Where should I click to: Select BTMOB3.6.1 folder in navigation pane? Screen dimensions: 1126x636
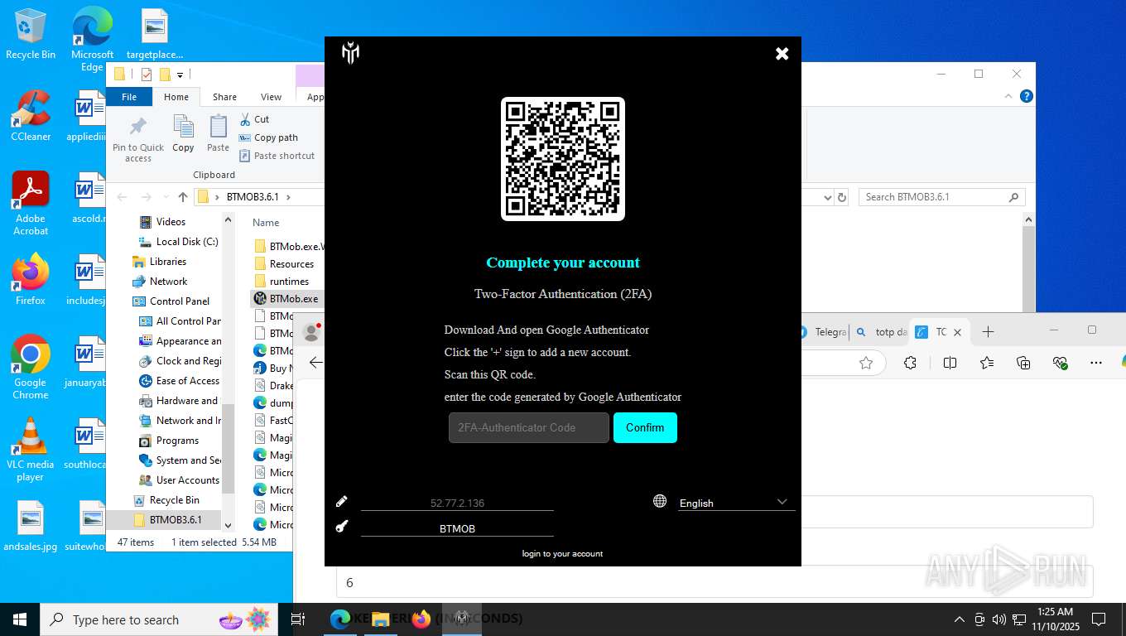175,520
